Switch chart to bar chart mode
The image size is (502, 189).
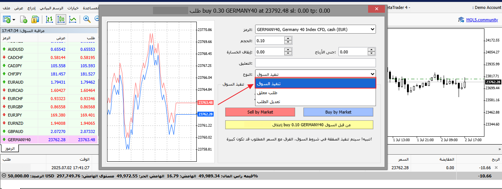point(49,19)
